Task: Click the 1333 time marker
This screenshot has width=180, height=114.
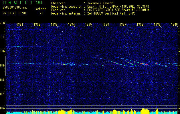Action: click(54, 24)
